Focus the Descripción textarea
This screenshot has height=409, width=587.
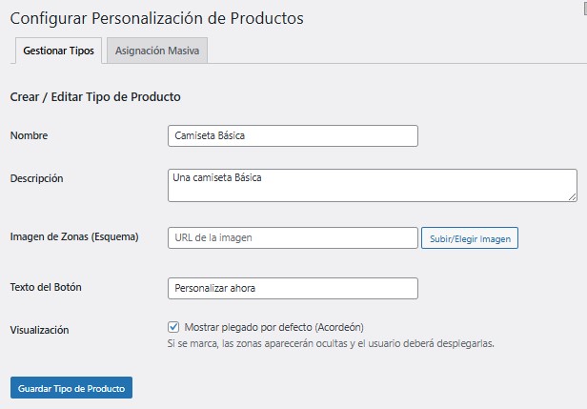372,185
